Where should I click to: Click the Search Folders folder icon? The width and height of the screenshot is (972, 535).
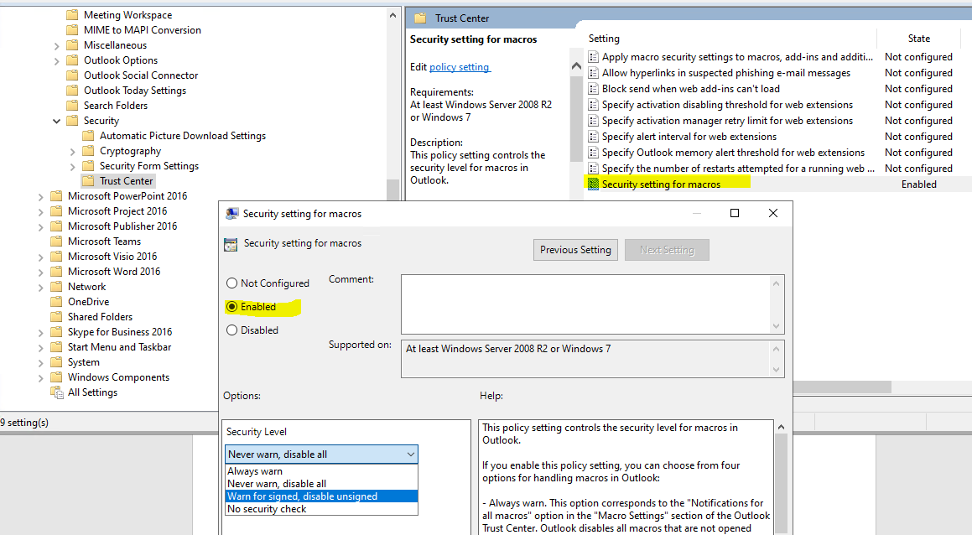coord(72,106)
